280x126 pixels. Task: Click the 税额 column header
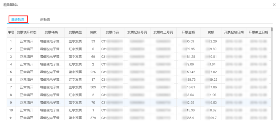(x=211, y=32)
